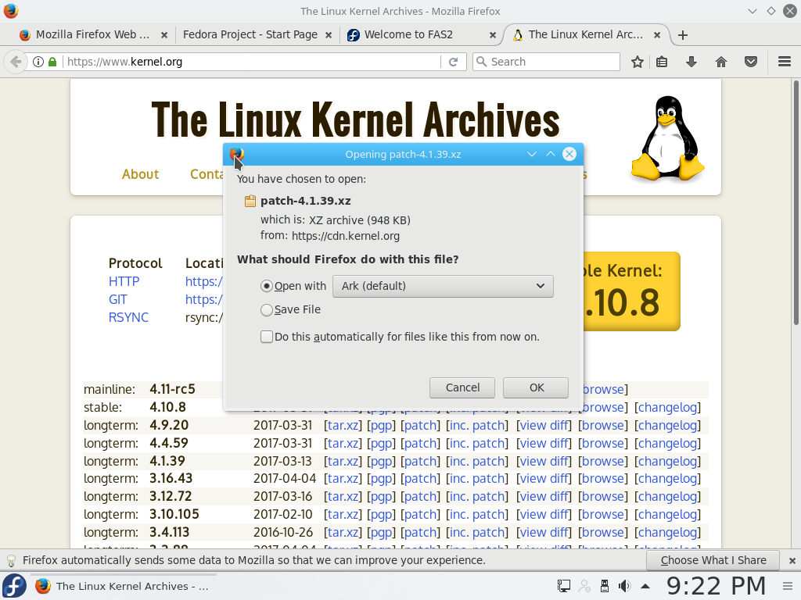Click the Fedora launcher icon in taskbar

pyautogui.click(x=14, y=586)
